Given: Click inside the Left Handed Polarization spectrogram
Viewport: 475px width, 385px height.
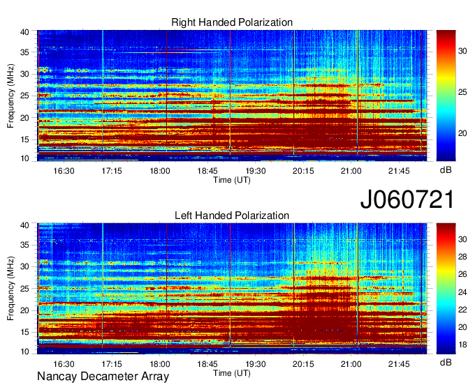Looking at the screenshot, I should pos(232,289).
